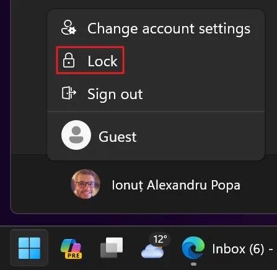This screenshot has width=277, height=270.
Task: Click the Guest account avatar
Action: 76,135
